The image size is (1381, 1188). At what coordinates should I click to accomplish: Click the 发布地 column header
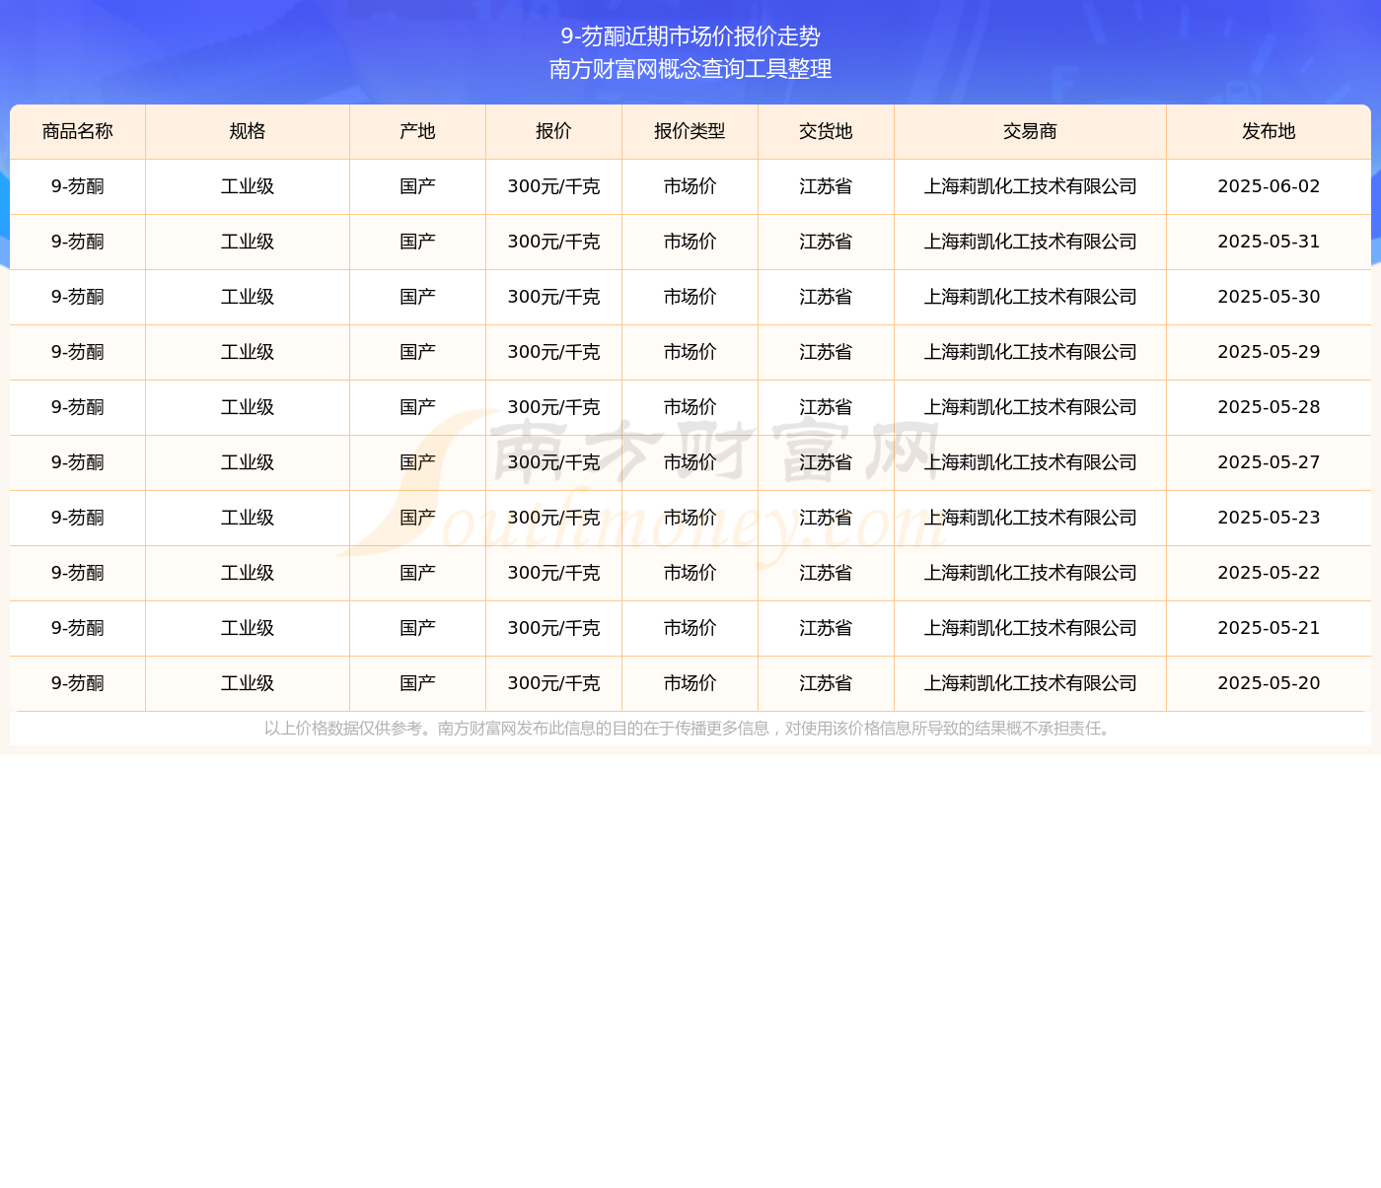coord(1269,131)
